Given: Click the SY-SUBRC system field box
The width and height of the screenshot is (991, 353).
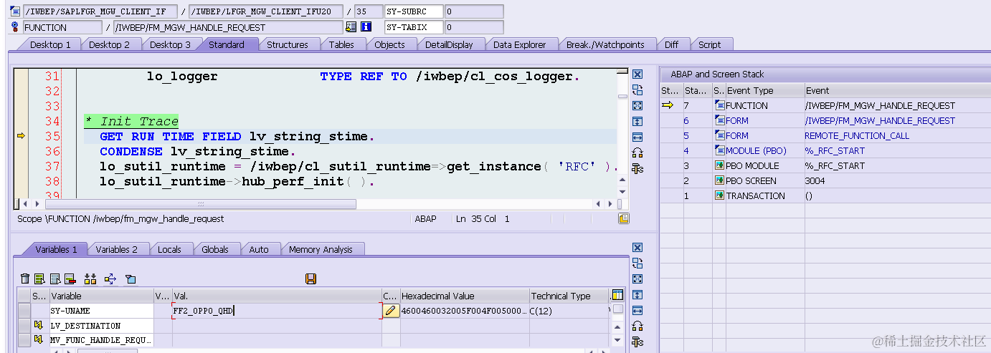Looking at the screenshot, I should tap(414, 11).
